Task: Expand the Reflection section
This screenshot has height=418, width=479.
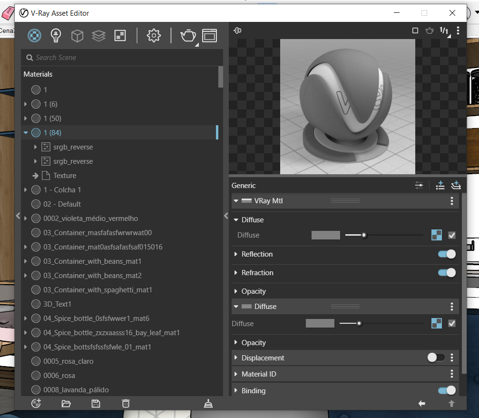Action: pos(235,254)
